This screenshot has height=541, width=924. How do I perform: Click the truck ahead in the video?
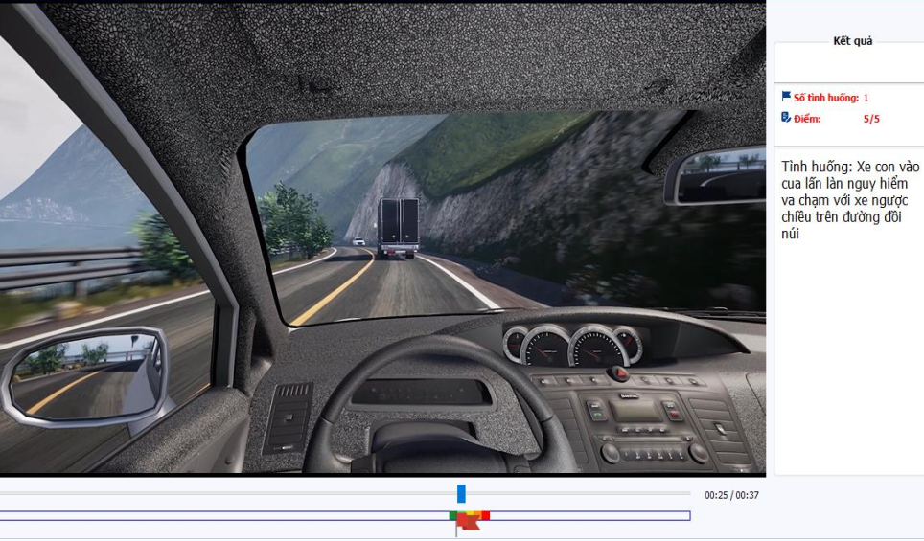coord(398,228)
